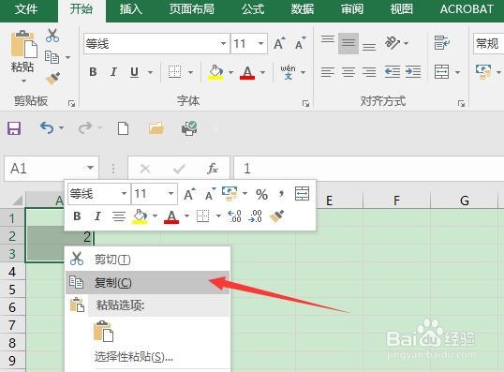Click the Insert Function fx button
This screenshot has height=372, width=504.
pyautogui.click(x=212, y=168)
